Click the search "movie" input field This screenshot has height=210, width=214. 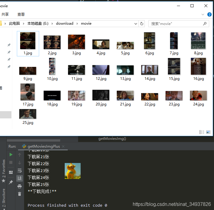pos(179,24)
